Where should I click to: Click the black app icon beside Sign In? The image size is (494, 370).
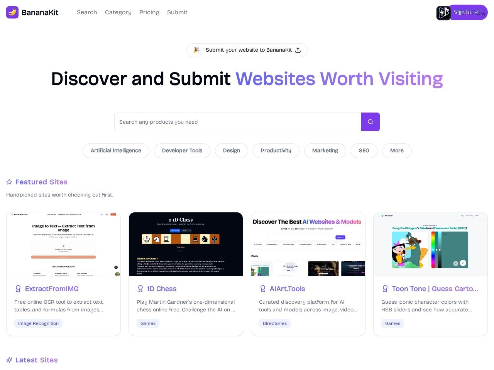pyautogui.click(x=443, y=13)
